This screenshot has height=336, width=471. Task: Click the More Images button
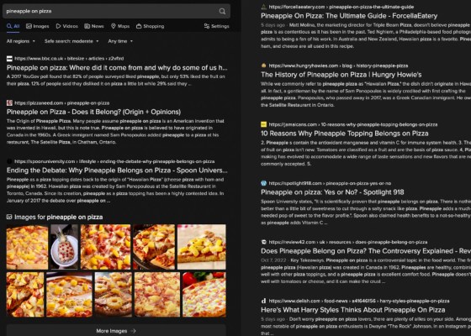[116, 331]
